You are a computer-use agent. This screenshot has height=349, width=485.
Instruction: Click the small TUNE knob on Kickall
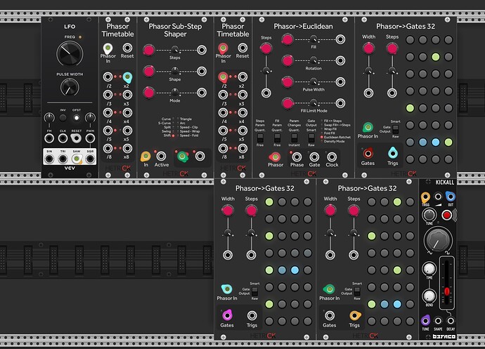[429, 214]
